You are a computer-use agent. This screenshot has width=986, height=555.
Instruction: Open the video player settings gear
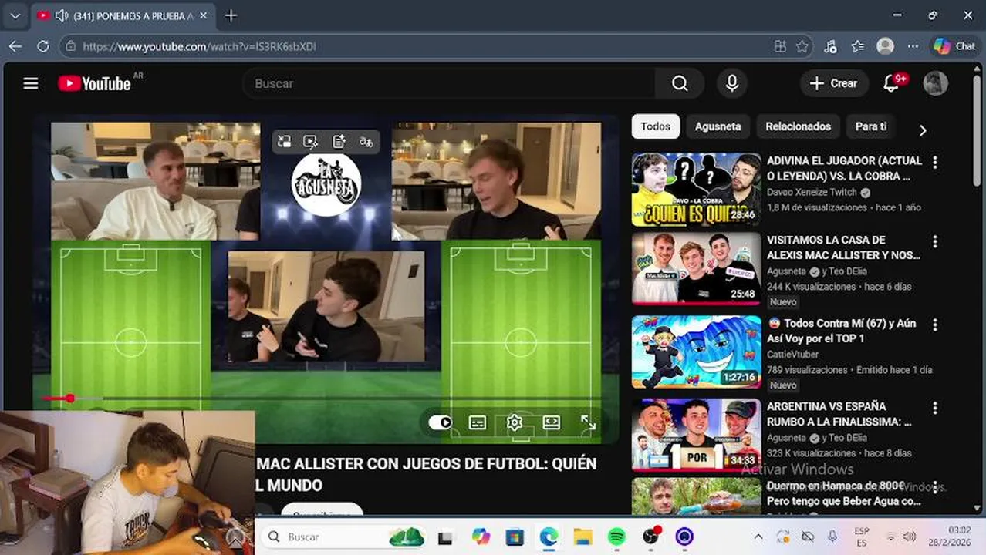[515, 422]
